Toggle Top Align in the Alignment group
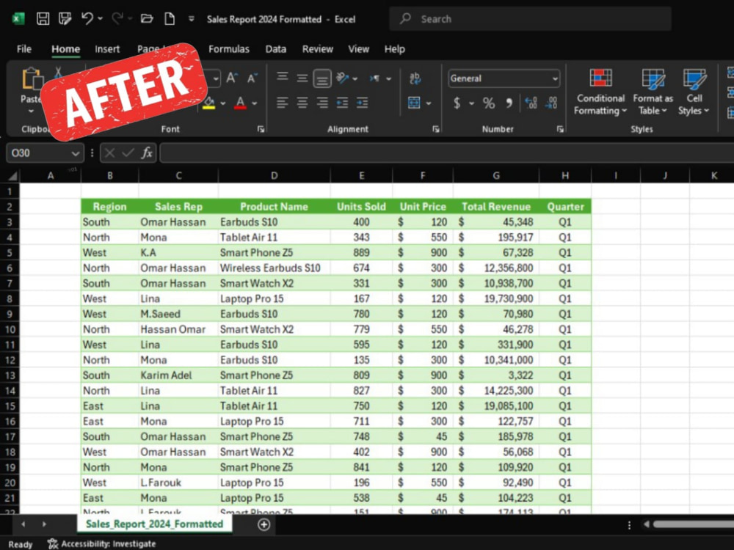Image resolution: width=734 pixels, height=550 pixels. [282, 77]
